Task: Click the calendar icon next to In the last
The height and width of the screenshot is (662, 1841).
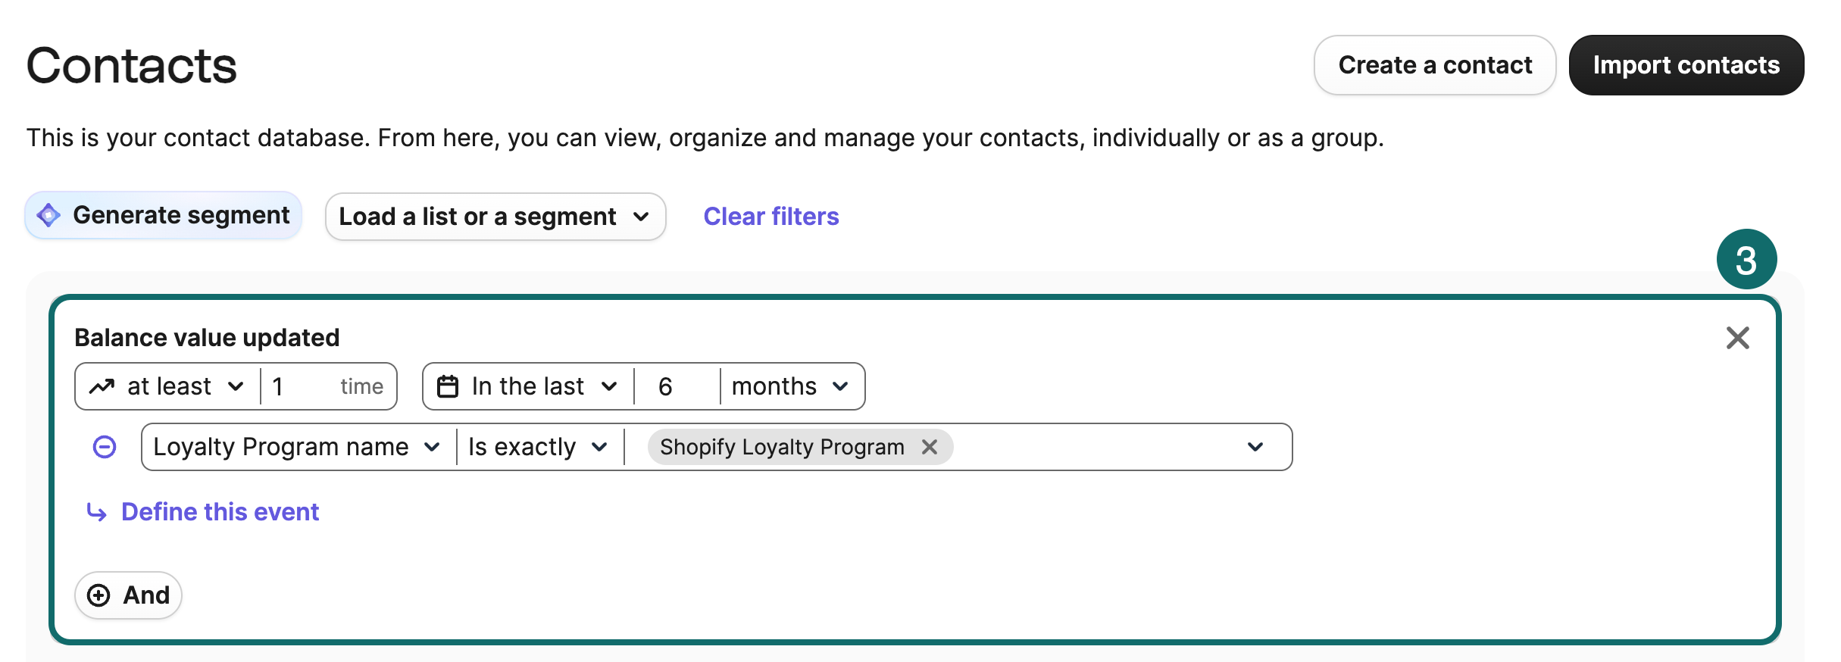Action: [x=449, y=386]
